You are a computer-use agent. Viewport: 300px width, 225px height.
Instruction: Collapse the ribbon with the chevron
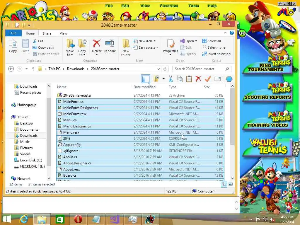(225, 33)
